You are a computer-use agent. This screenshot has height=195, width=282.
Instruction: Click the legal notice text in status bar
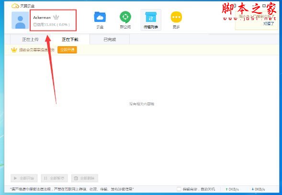coord(72,189)
